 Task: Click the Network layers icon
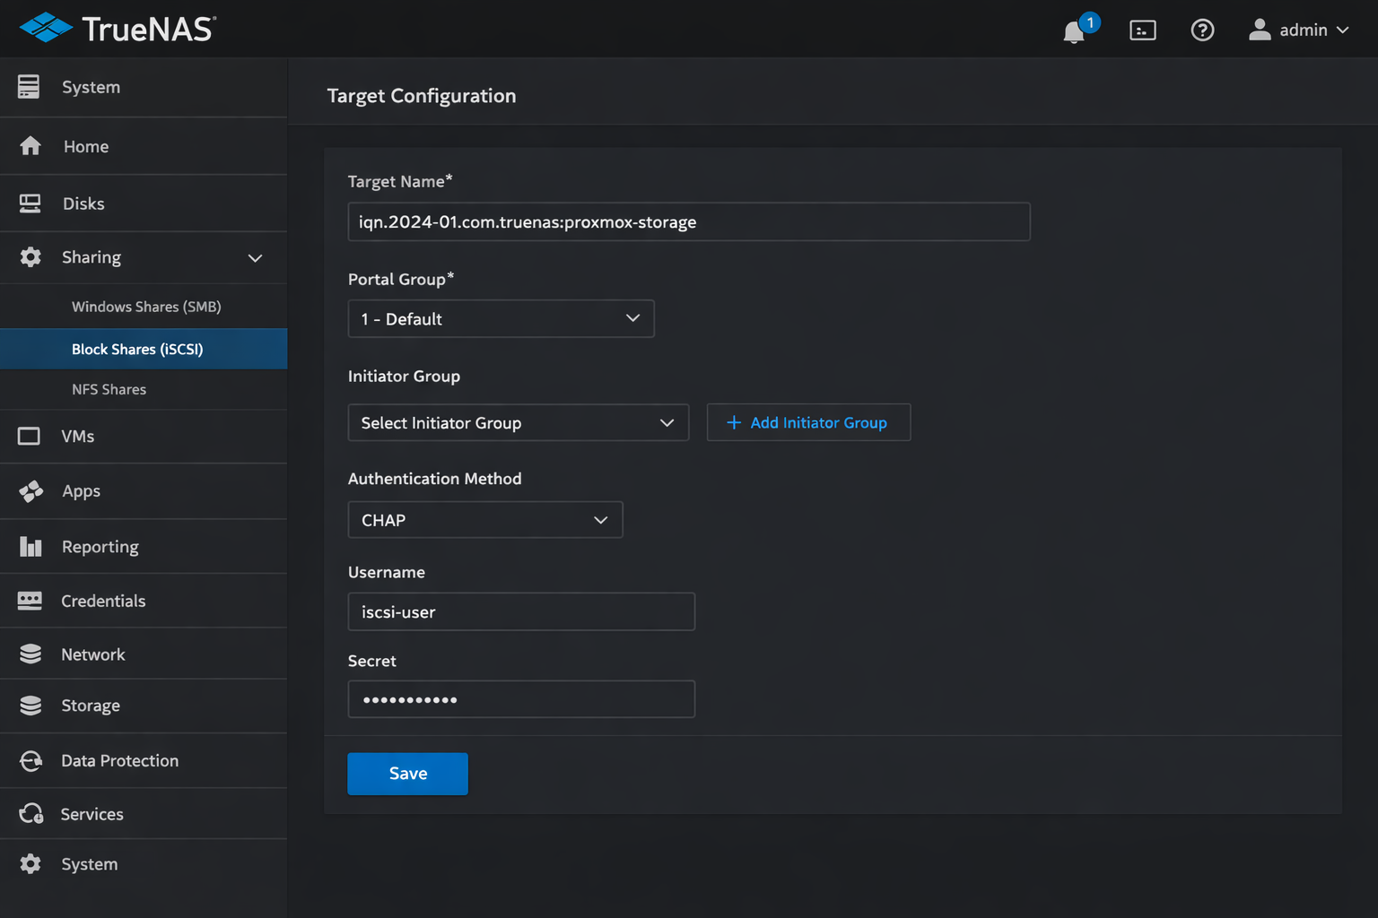pos(31,654)
